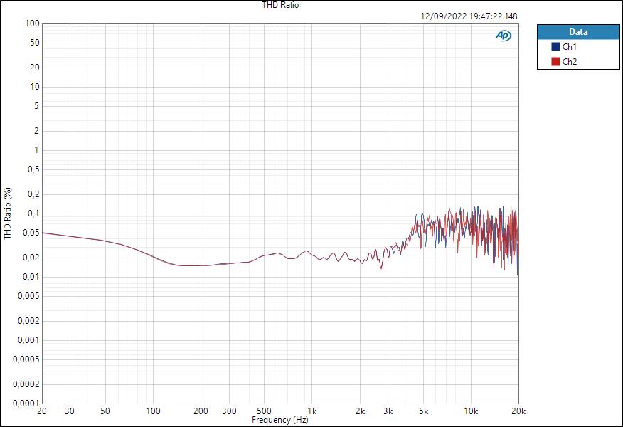
Task: Click the 20 Hz tick label
Action: [42, 411]
